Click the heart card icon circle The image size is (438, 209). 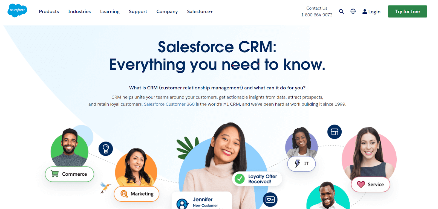click(270, 200)
